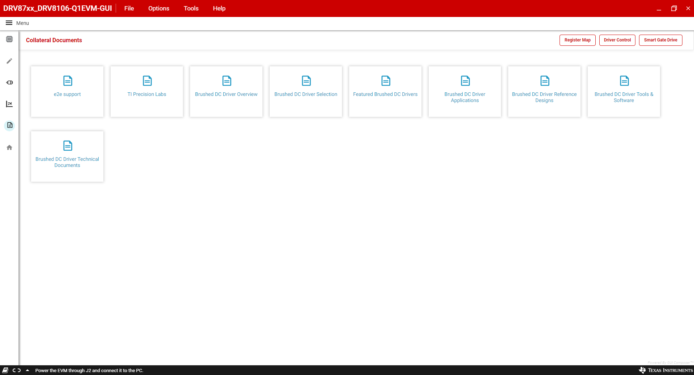Image resolution: width=694 pixels, height=375 pixels.
Task: Click the e2e support document icon
Action: click(68, 81)
